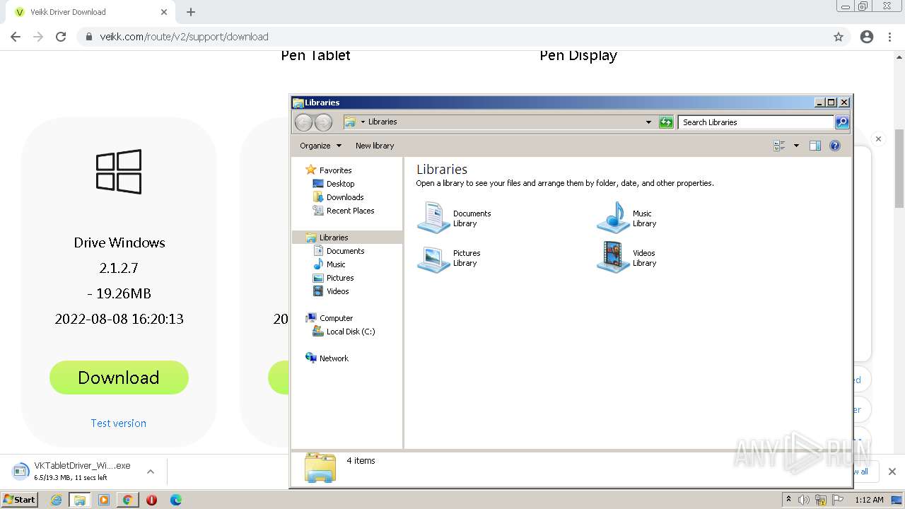Viewport: 905px width, 509px height.
Task: Open Microsoft Edge icon in taskbar
Action: click(176, 500)
